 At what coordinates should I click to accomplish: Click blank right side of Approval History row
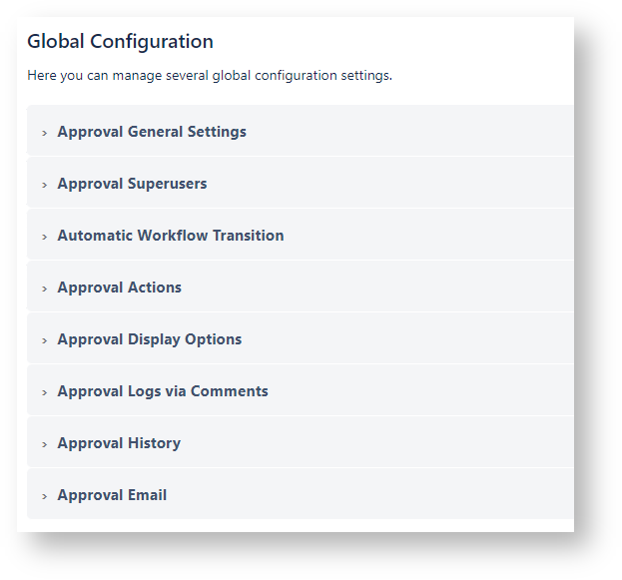point(419,443)
